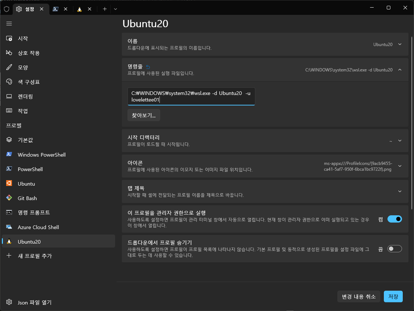Open the Json 파일 열기 link

tap(58, 302)
